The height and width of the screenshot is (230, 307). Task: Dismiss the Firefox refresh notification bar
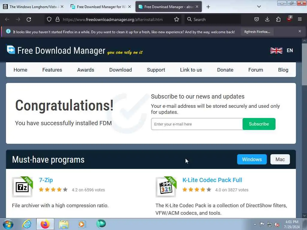300,31
